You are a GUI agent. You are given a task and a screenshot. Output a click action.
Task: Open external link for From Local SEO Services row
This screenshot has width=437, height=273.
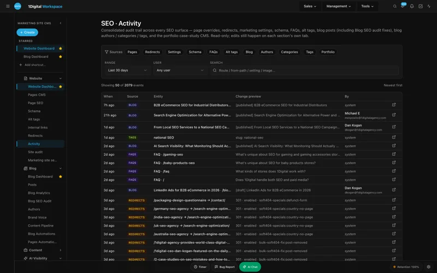pyautogui.click(x=394, y=127)
